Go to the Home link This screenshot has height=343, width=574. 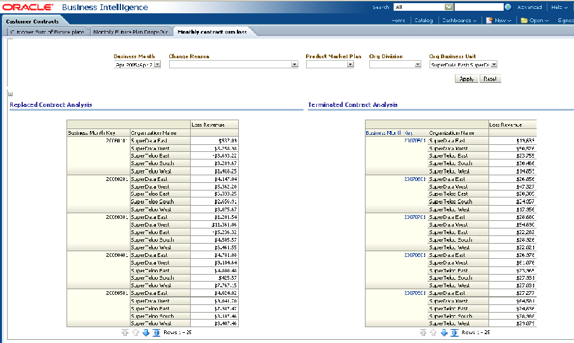[399, 20]
